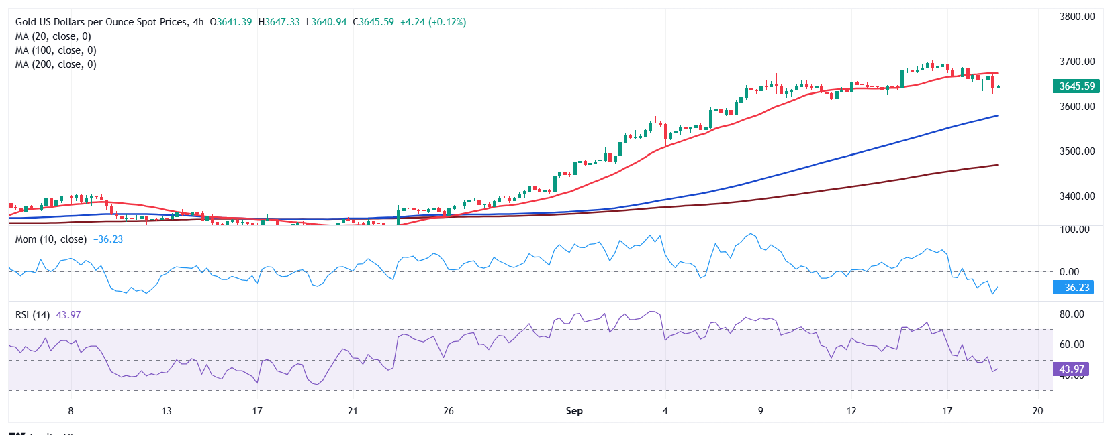The height and width of the screenshot is (435, 1112).
Task: Click the Sep marker on the date axis
Action: coord(574,411)
